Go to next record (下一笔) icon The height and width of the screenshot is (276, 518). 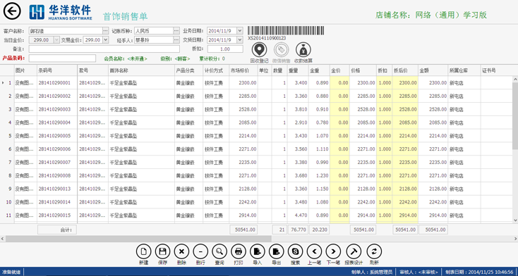[x=333, y=251]
